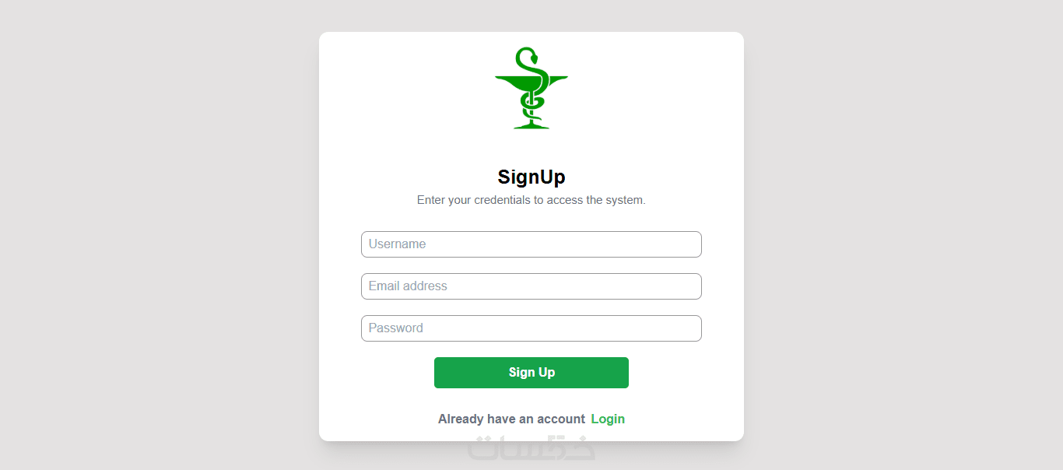Viewport: 1063px width, 470px height.
Task: Open the Login link
Action: point(608,419)
